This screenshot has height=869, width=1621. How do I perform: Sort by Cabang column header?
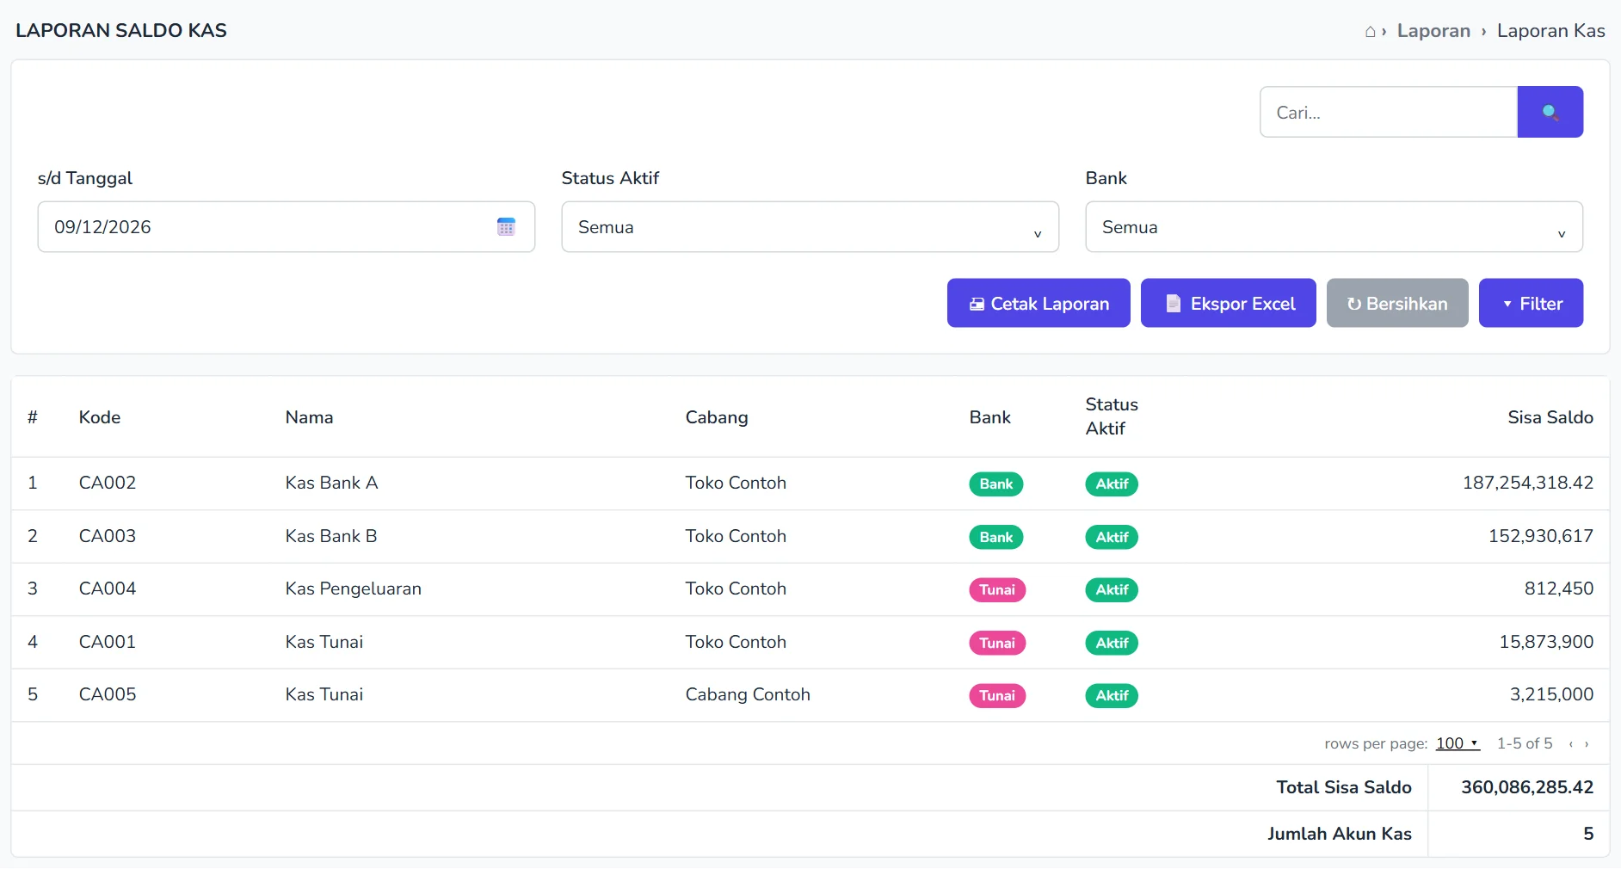[717, 417]
